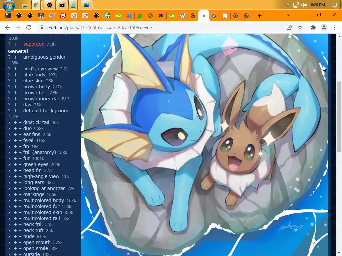
Task: Open the Chrome profile menu
Action: click(x=324, y=27)
